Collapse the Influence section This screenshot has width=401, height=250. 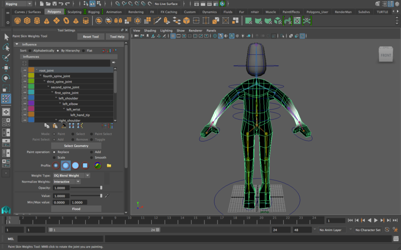click(17, 44)
